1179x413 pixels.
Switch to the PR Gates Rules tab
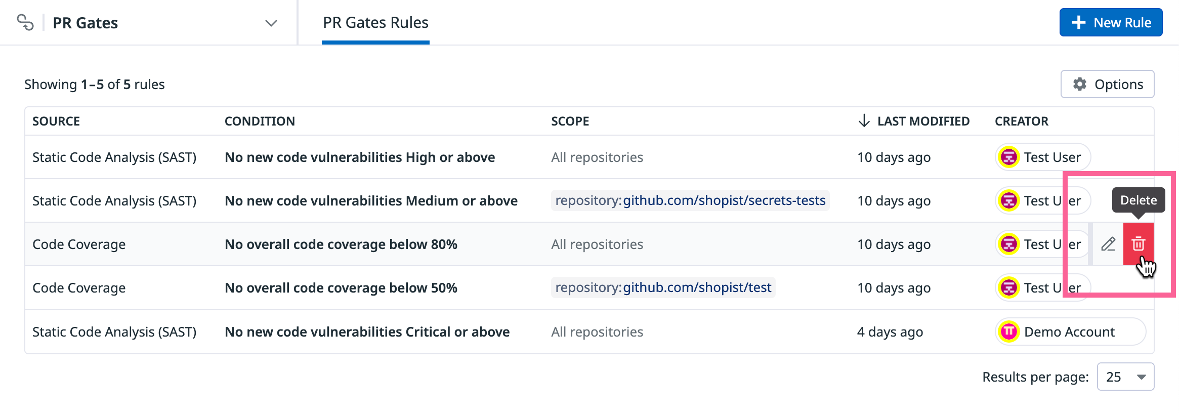pyautogui.click(x=375, y=23)
